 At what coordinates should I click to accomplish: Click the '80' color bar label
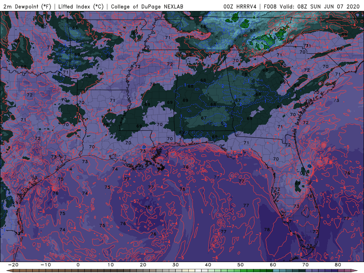[x=338, y=265]
